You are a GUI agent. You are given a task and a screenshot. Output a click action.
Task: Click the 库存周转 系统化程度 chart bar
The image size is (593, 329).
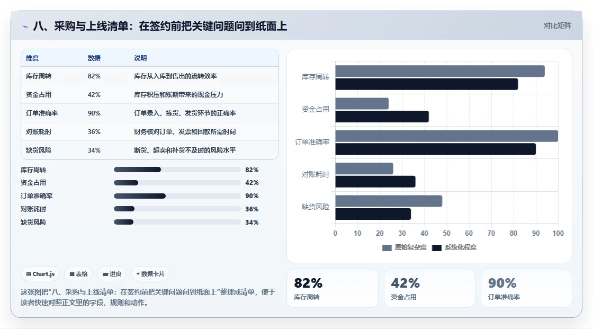(427, 84)
